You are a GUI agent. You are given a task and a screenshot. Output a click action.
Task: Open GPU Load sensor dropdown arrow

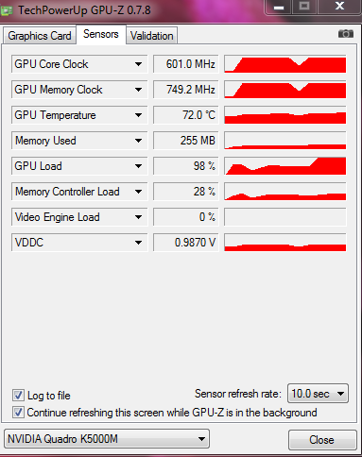pyautogui.click(x=138, y=166)
